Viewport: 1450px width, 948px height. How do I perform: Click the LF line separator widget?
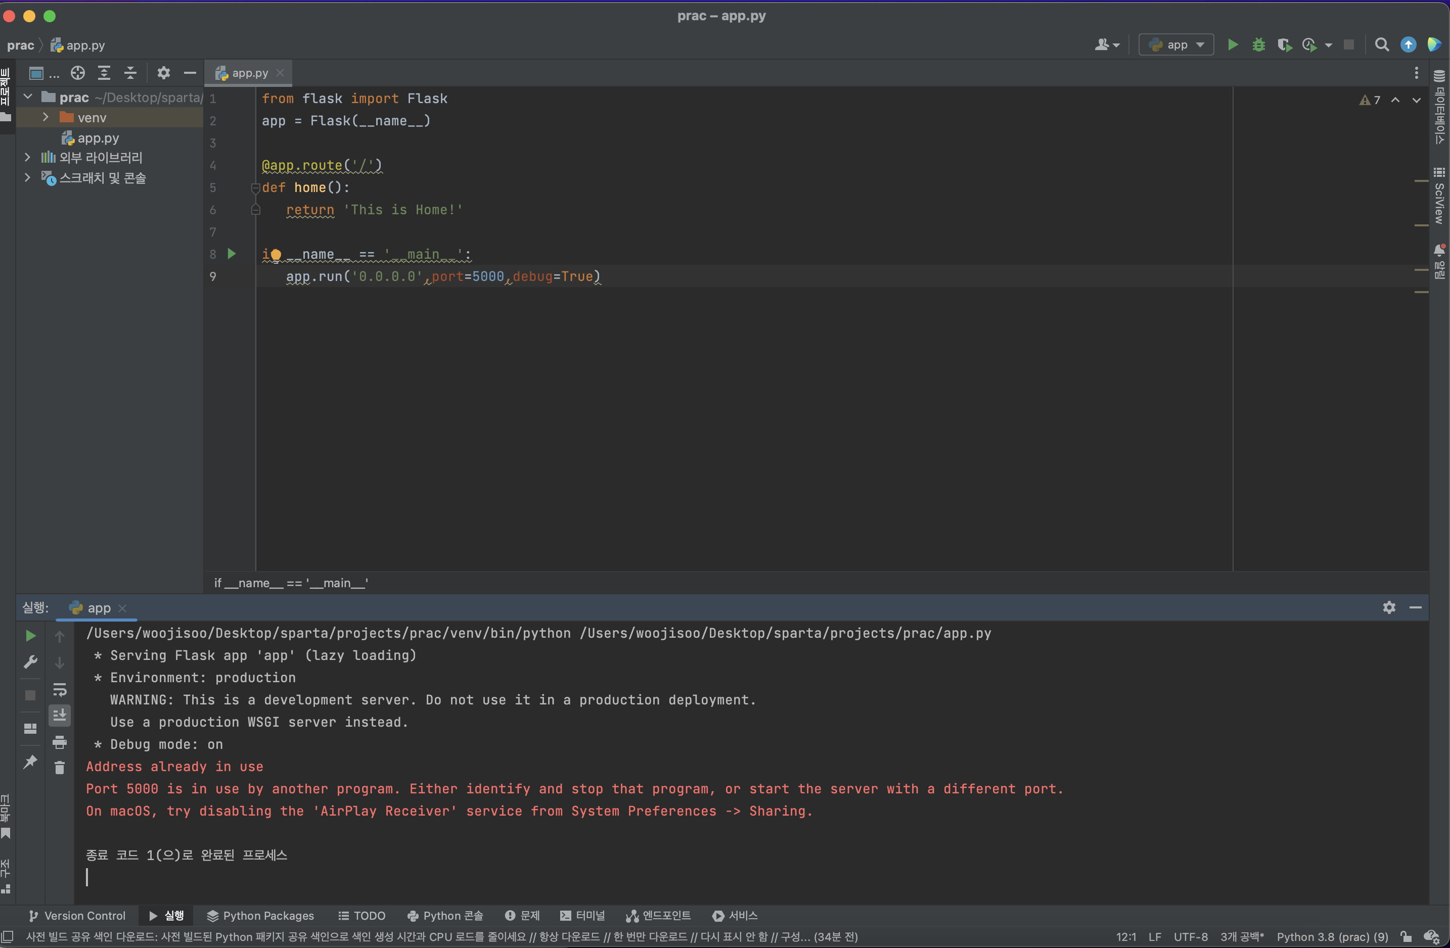coord(1155,937)
